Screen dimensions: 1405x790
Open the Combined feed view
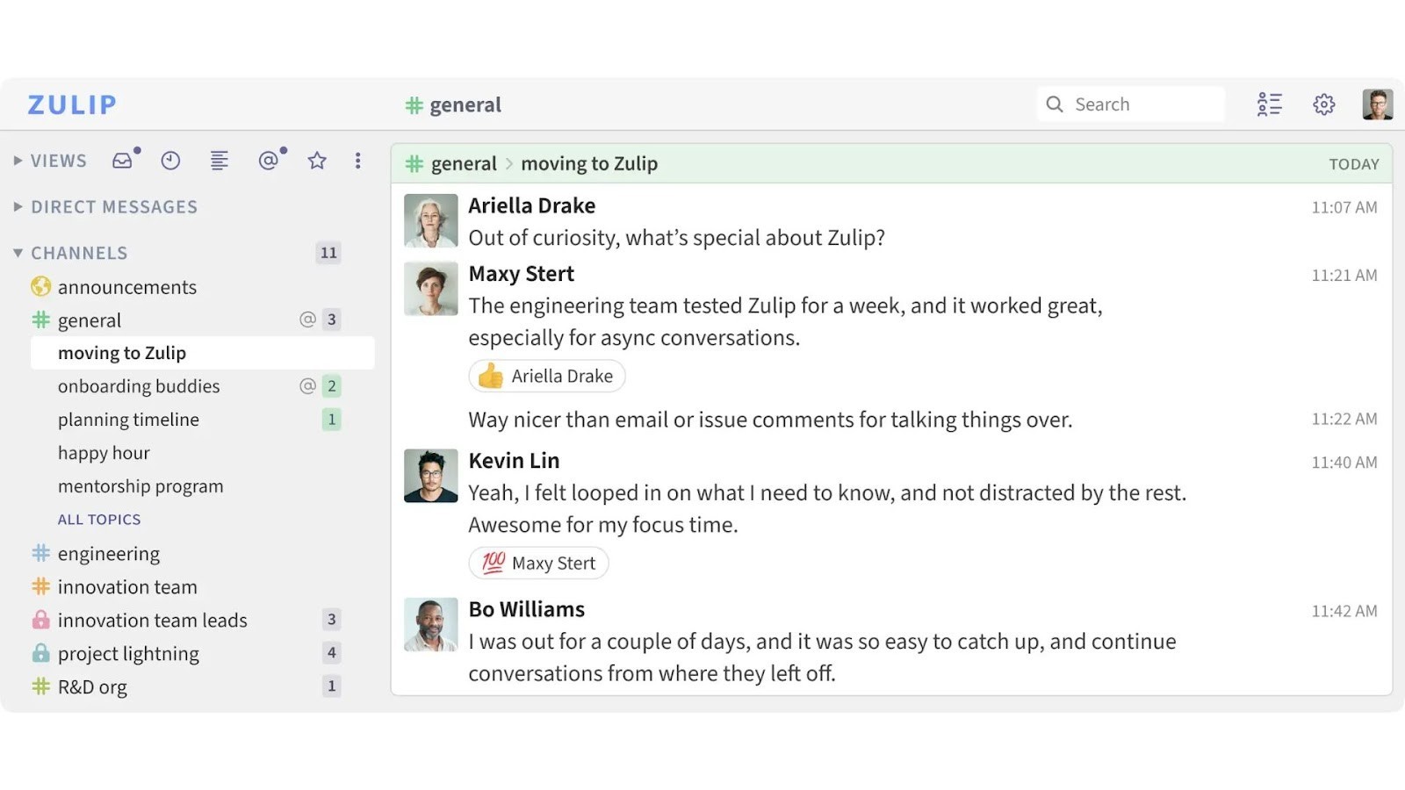(220, 160)
